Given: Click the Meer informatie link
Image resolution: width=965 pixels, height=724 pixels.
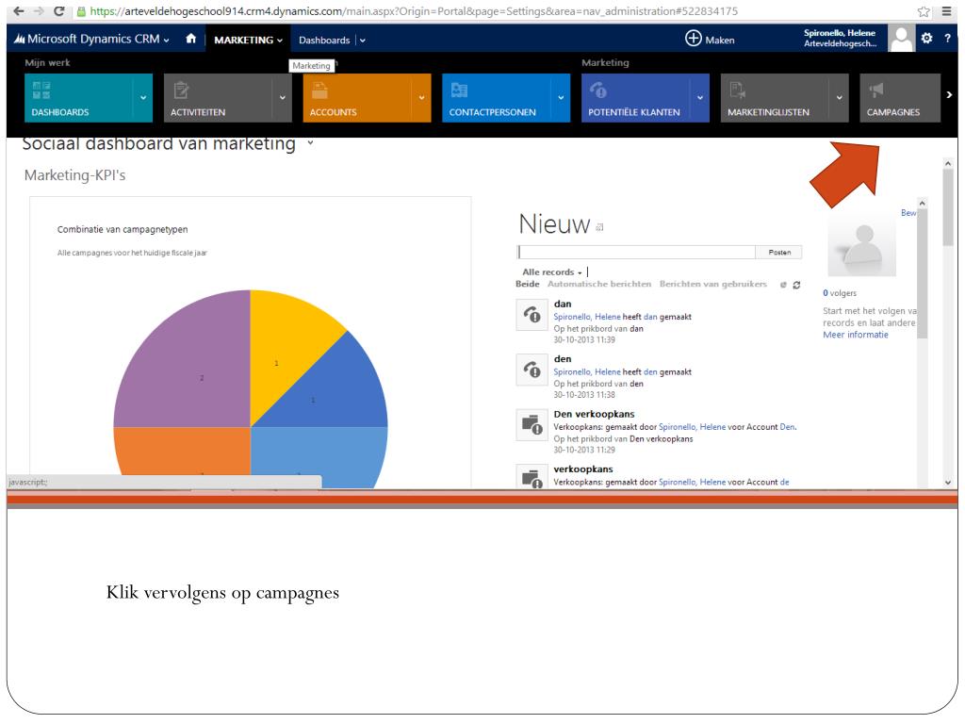Looking at the screenshot, I should [x=856, y=335].
